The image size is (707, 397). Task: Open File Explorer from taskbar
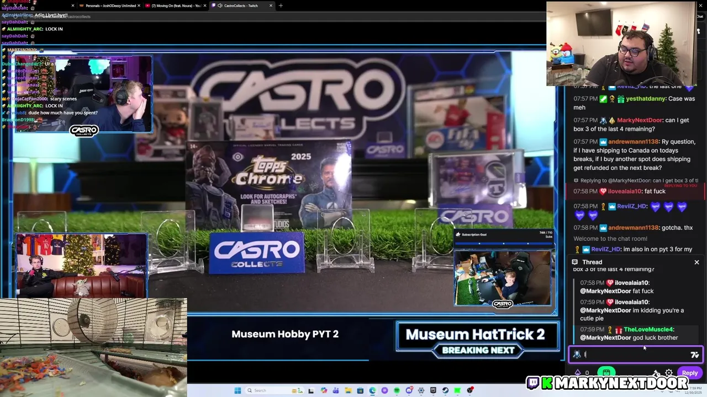tap(348, 390)
